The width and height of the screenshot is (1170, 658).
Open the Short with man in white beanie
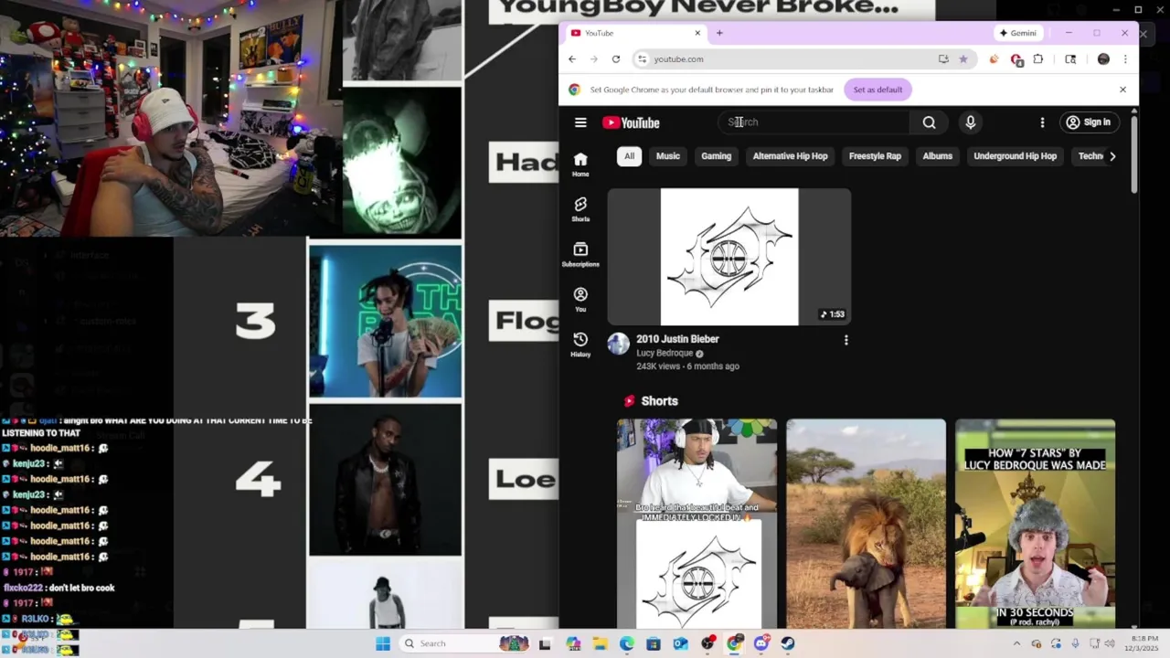click(x=697, y=524)
